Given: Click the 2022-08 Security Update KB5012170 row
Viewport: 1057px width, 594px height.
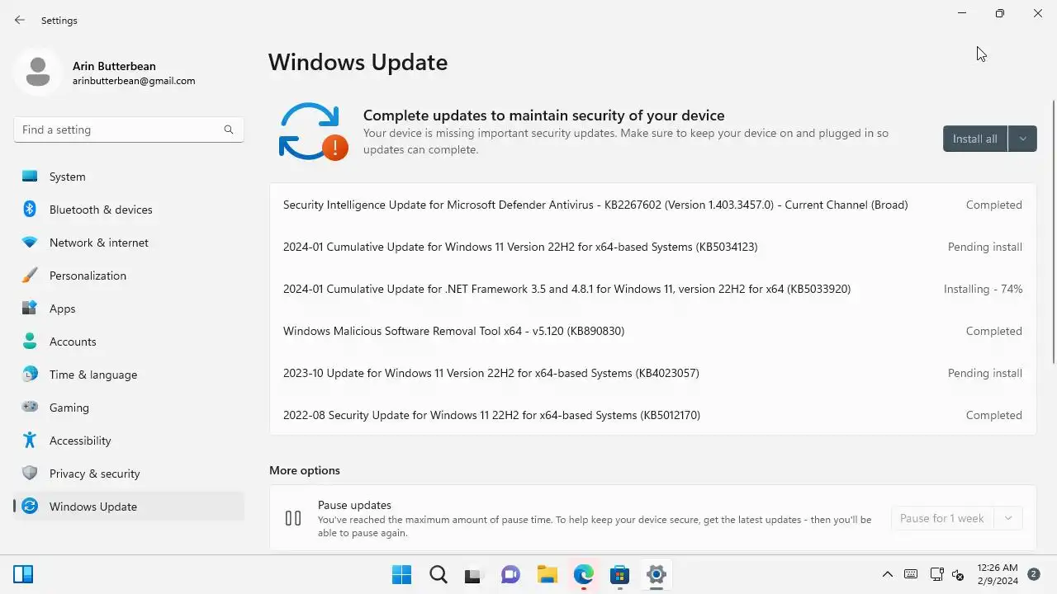Looking at the screenshot, I should pyautogui.click(x=652, y=415).
